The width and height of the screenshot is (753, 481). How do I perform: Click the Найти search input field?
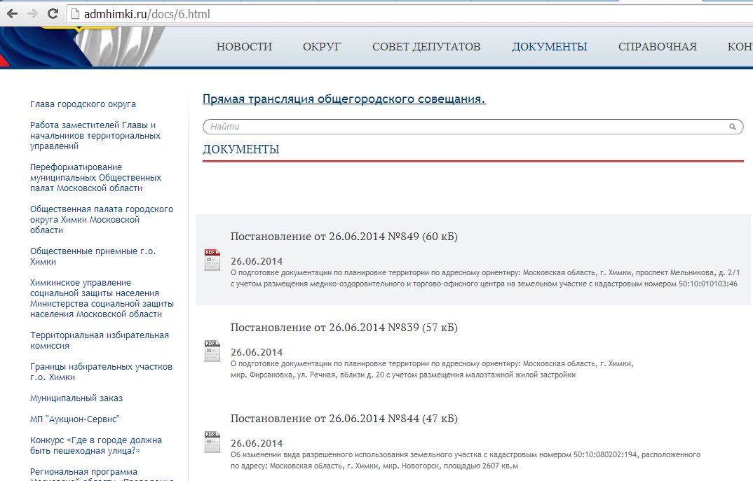coord(463,127)
